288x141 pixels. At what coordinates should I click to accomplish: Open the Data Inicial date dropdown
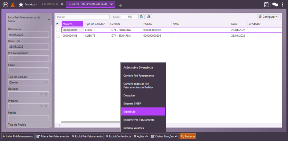click(x=46, y=34)
